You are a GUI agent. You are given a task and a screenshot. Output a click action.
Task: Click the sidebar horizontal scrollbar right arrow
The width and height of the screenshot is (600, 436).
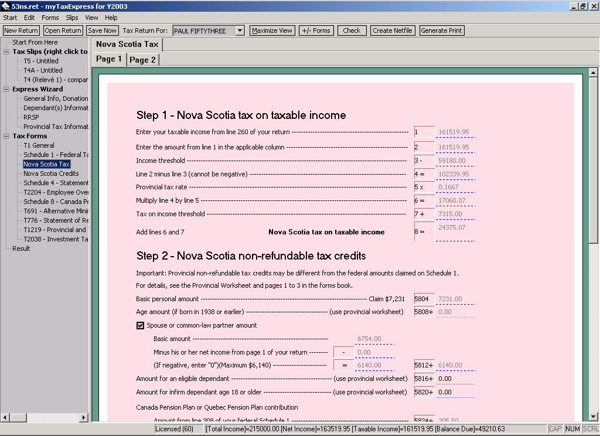tap(84, 417)
